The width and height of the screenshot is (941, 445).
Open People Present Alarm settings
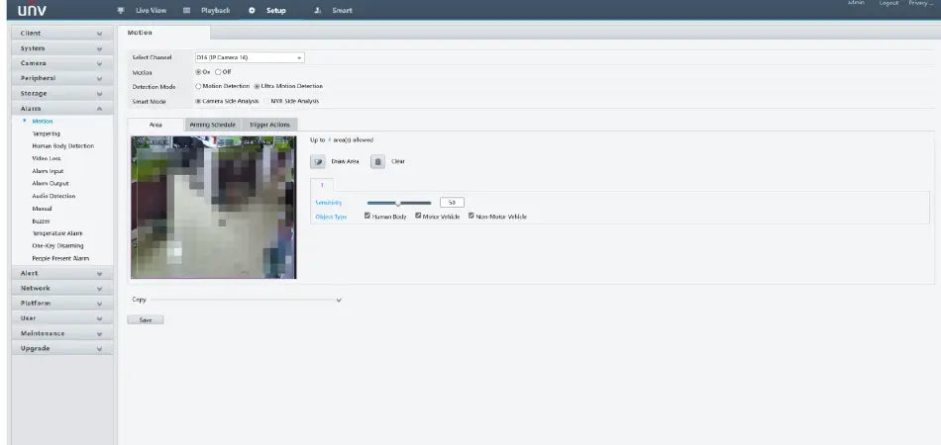coord(60,258)
